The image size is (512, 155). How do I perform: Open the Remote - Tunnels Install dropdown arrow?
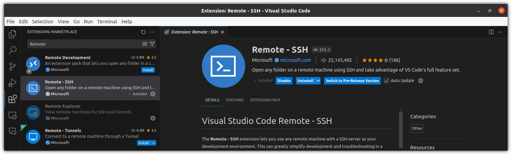[154, 143]
